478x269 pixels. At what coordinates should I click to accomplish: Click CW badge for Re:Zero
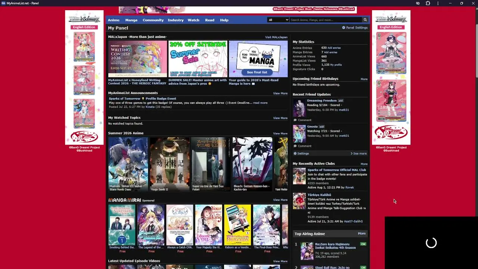[363, 244]
